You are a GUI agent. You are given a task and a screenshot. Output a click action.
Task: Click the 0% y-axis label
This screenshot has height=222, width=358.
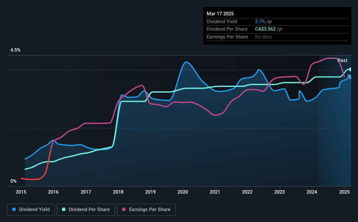click(x=14, y=181)
